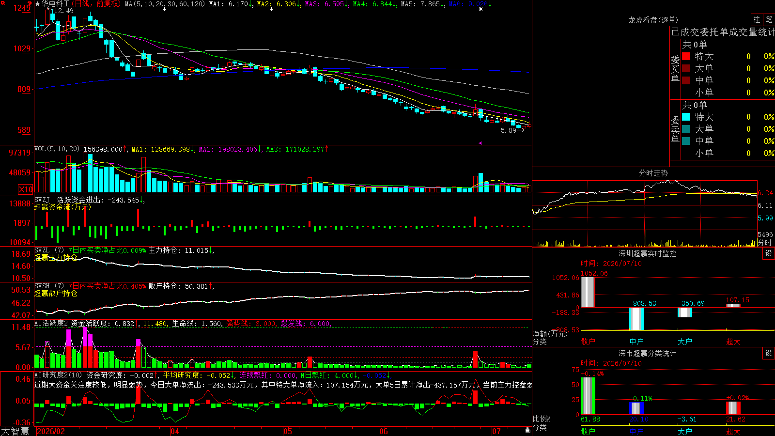Select 大户 category in 深圳超赢实时监控 chart

[685, 342]
